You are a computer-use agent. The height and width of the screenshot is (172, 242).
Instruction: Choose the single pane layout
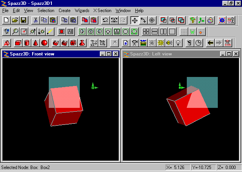click(x=172, y=32)
